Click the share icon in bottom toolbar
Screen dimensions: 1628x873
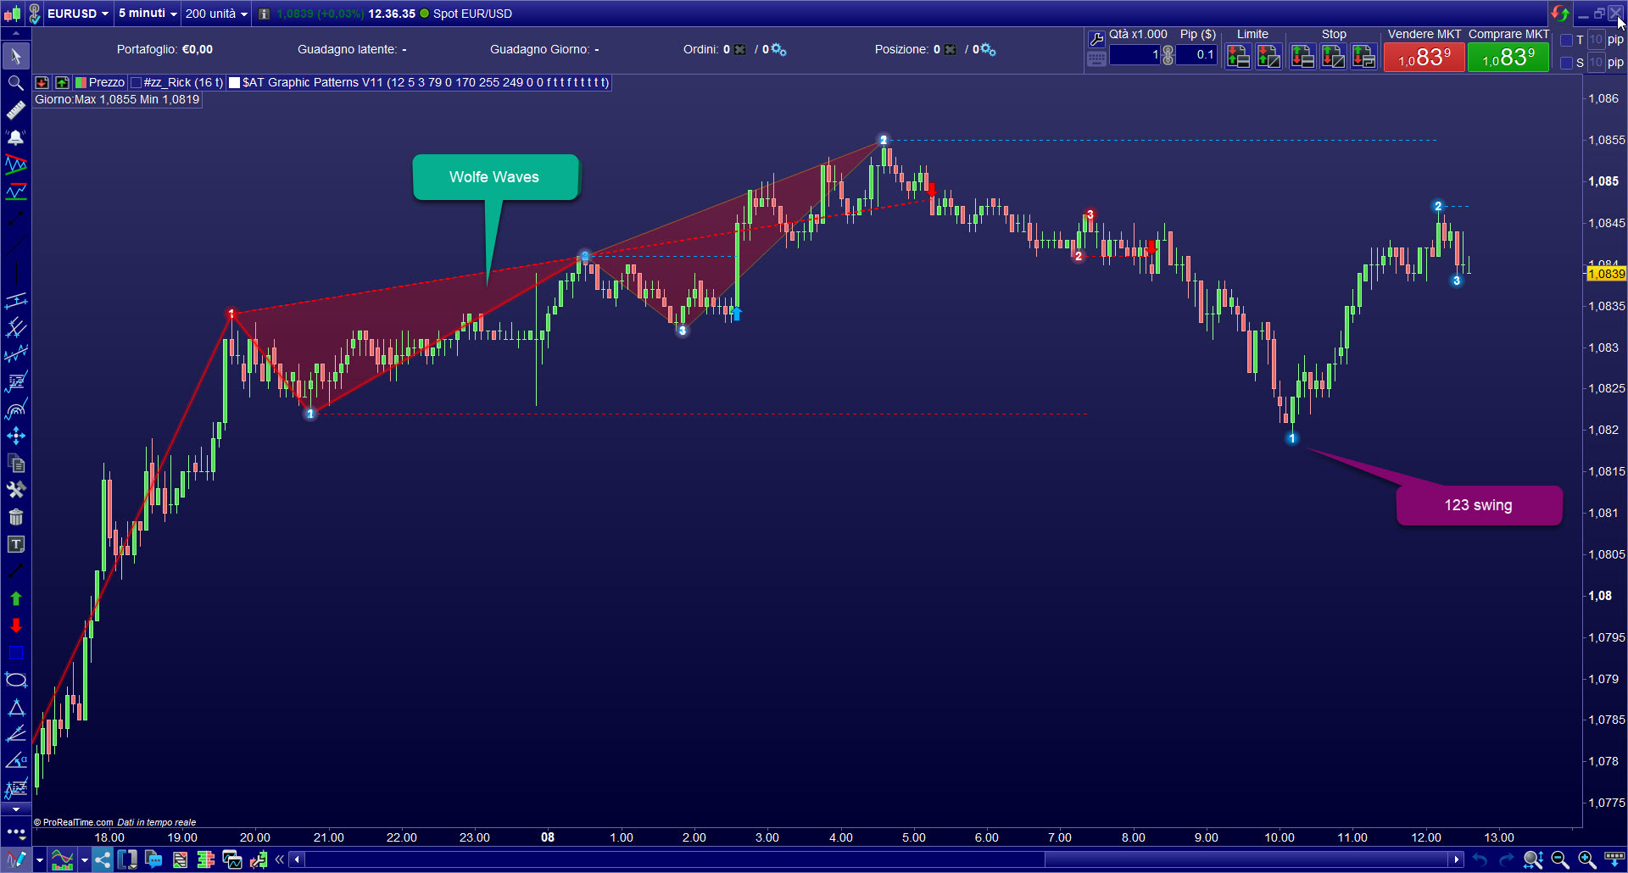(x=103, y=859)
